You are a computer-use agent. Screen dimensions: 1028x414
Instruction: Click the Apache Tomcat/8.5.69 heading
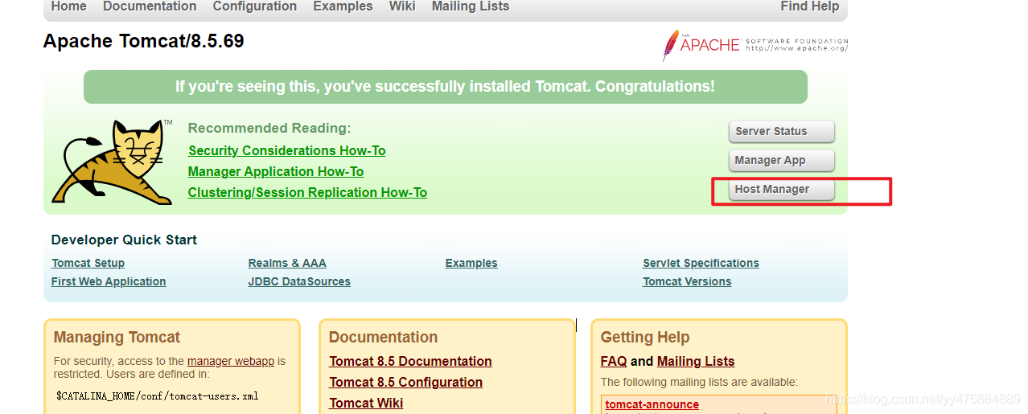(144, 41)
